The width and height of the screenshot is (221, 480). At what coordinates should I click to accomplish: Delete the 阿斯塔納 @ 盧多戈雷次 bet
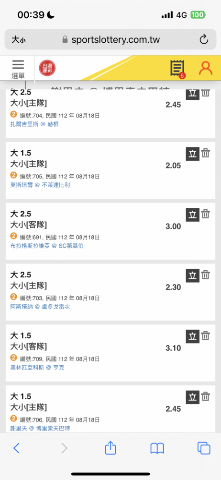(206, 275)
